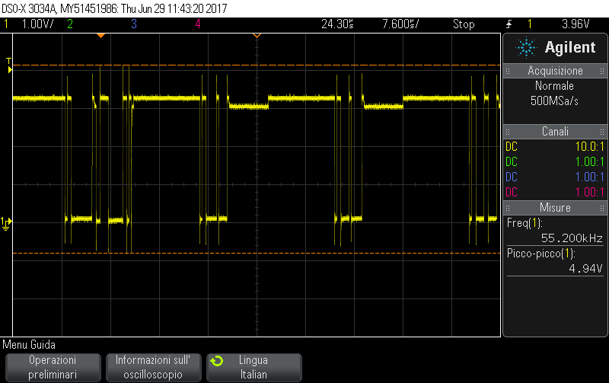Click the green DC coupling label for channel 2

point(512,162)
